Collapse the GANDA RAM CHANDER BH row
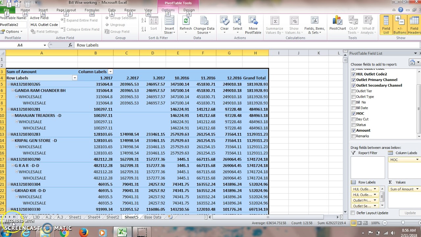Screen dimensions: 421x237 [12, 91]
